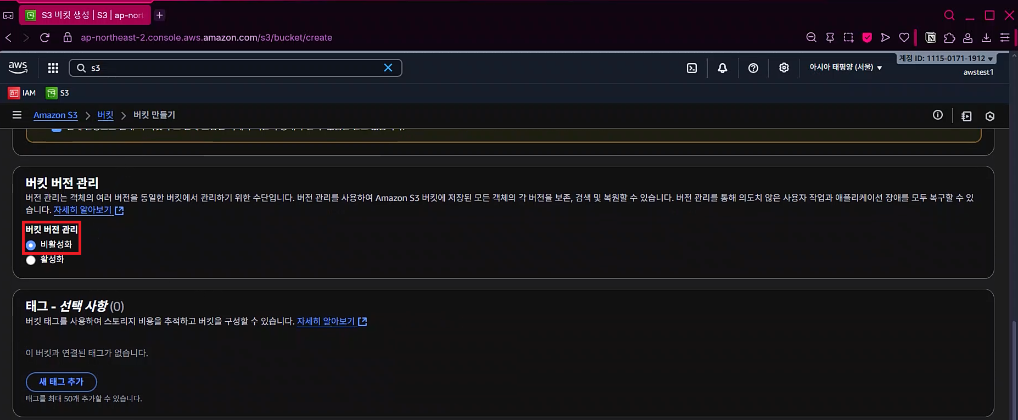This screenshot has width=1018, height=420.
Task: Click the heart bookmark icon
Action: tap(904, 37)
